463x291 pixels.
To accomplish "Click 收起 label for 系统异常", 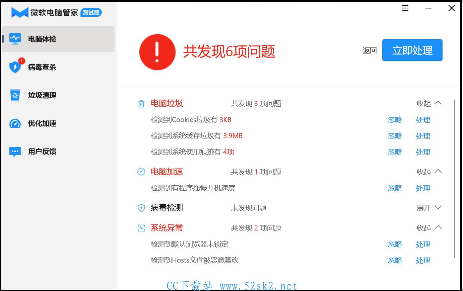I will tap(424, 228).
